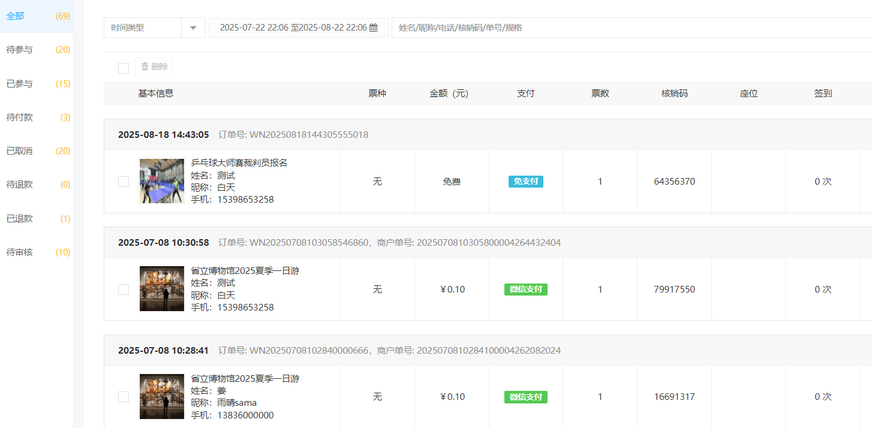Check the 雨晴sama order row checkbox
Viewport: 872px width, 428px height.
[124, 397]
